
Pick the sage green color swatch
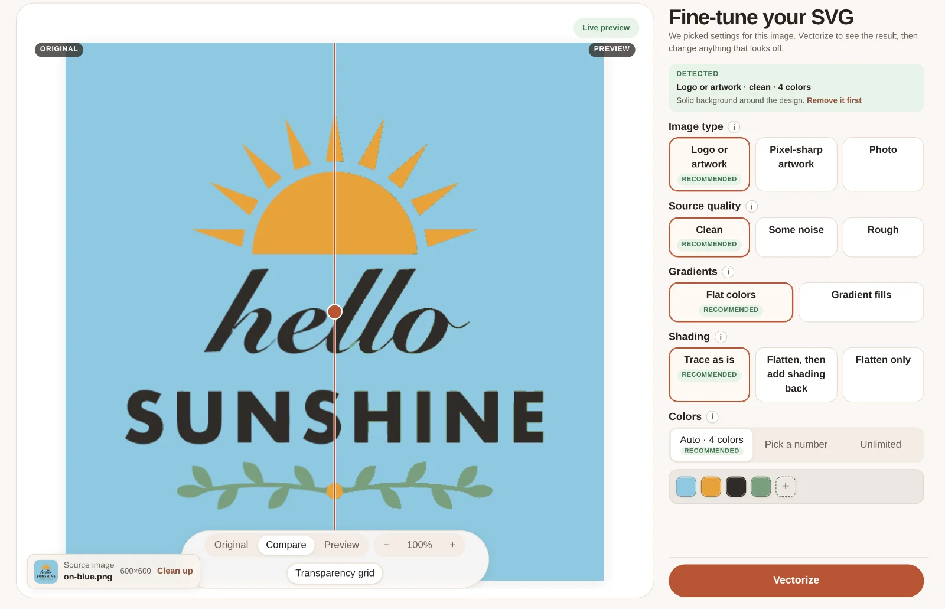(761, 486)
